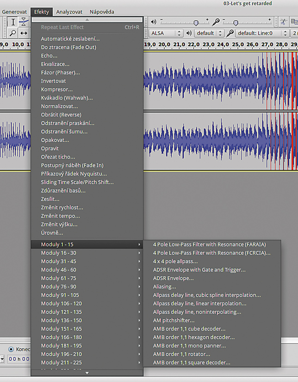Expand the Moduly 211 - 225 submenu
This screenshot has width=298, height=382.
coord(87,363)
